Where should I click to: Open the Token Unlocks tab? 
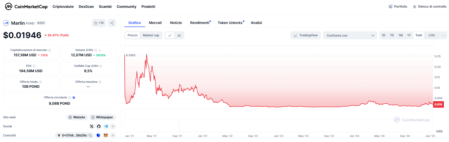[x=230, y=23]
